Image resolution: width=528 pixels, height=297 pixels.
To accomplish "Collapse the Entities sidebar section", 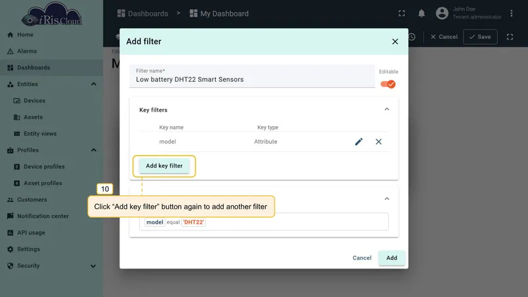I will point(94,84).
